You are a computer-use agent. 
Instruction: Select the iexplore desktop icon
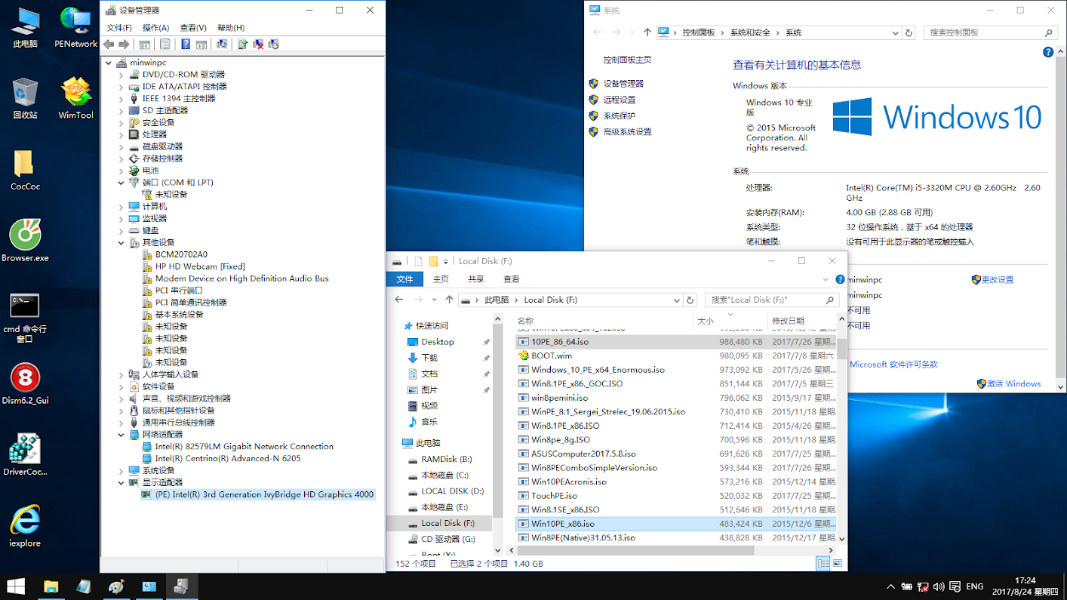pos(24,527)
